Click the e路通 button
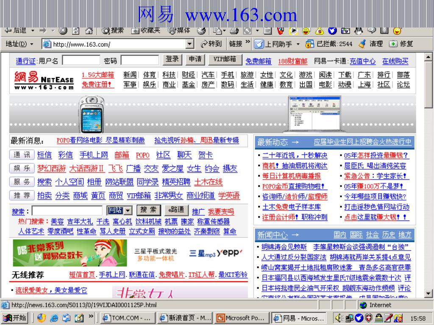 (176, 211)
